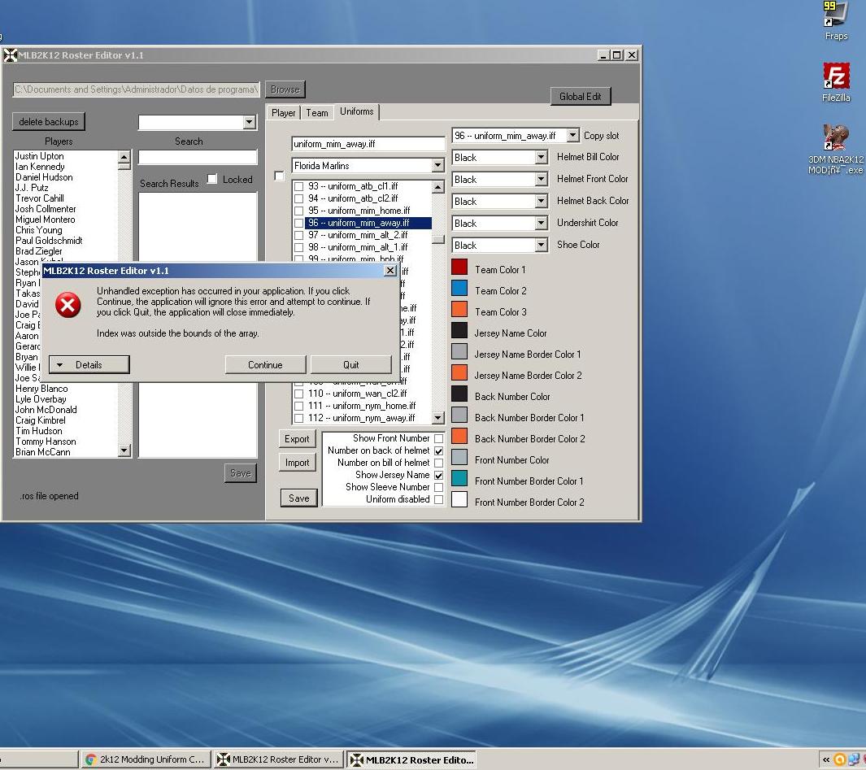Viewport: 866px width, 770px height.
Task: Close the unhandled exception dialog
Action: tap(390, 270)
